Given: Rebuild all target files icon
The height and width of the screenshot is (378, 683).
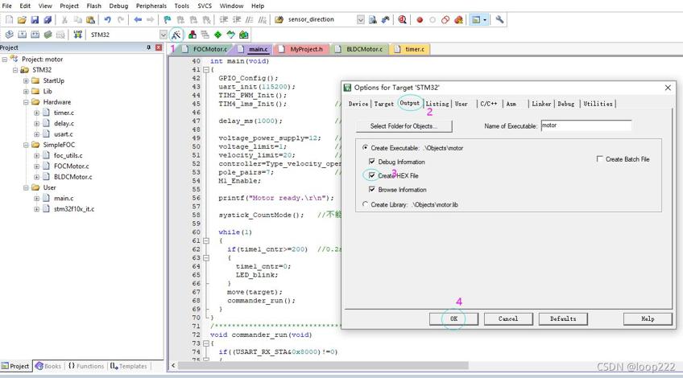Looking at the screenshot, I should point(35,35).
